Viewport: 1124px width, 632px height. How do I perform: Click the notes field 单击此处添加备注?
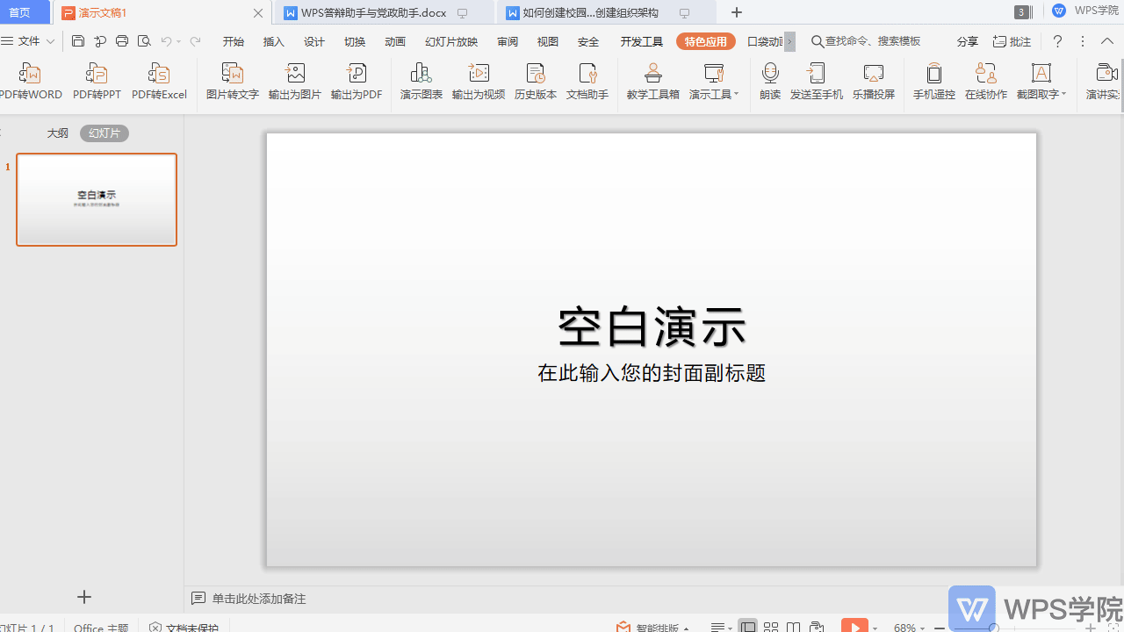[259, 599]
